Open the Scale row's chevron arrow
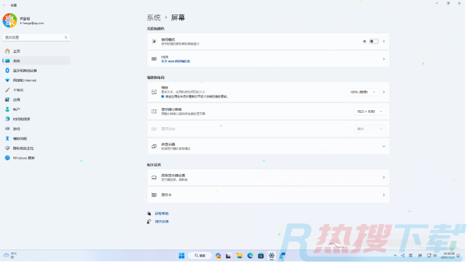 coord(384,92)
